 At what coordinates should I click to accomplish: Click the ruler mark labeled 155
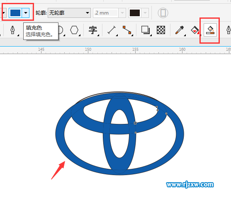tap(135, 49)
